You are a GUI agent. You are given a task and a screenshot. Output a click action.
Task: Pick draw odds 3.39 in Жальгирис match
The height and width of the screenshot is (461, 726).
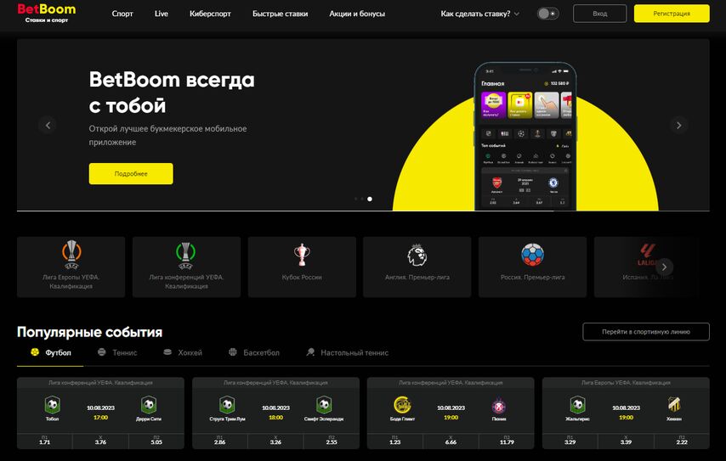pyautogui.click(x=626, y=441)
